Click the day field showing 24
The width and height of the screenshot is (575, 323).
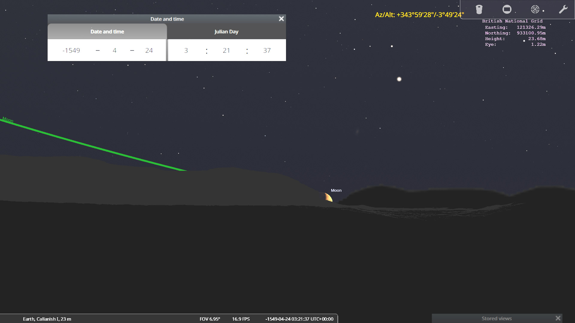click(x=149, y=51)
